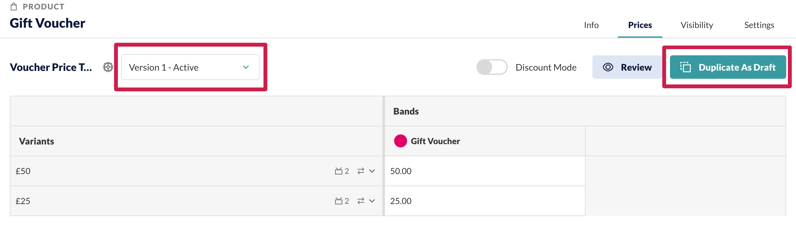
Task: Click the 50.00 price field
Action: point(485,171)
